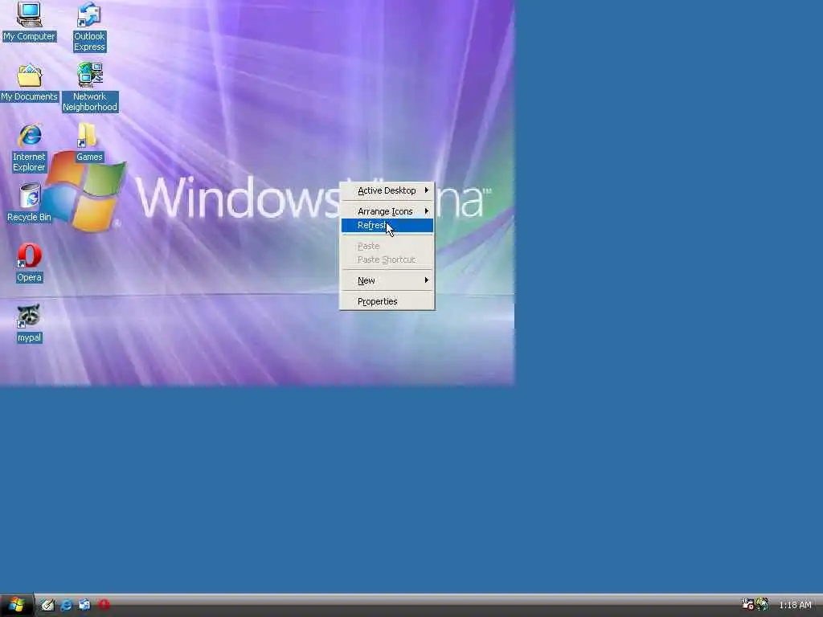Open the Start menu button
The height and width of the screenshot is (617, 823).
[17, 605]
